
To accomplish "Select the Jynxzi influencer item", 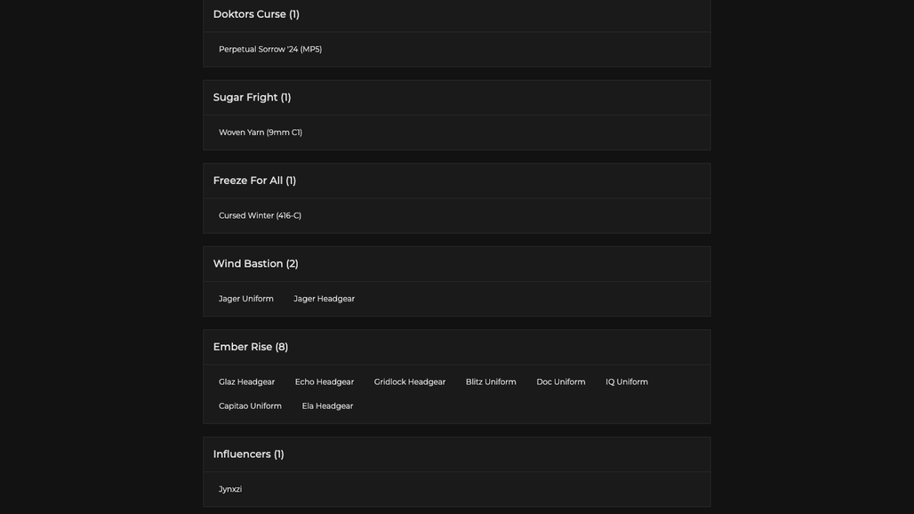I will (x=229, y=489).
